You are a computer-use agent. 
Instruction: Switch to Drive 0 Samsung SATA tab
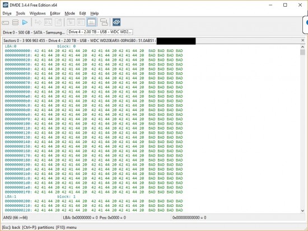34,32
